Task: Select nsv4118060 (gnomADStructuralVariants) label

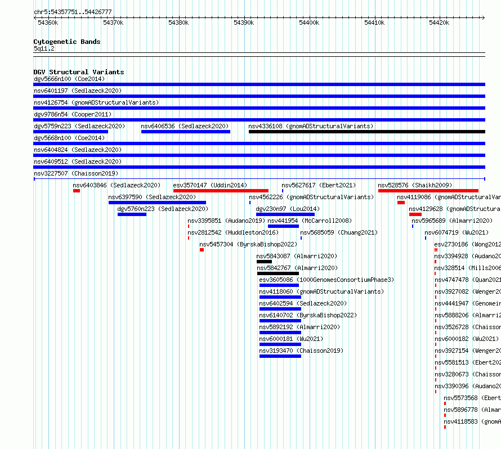Action: coord(321,291)
